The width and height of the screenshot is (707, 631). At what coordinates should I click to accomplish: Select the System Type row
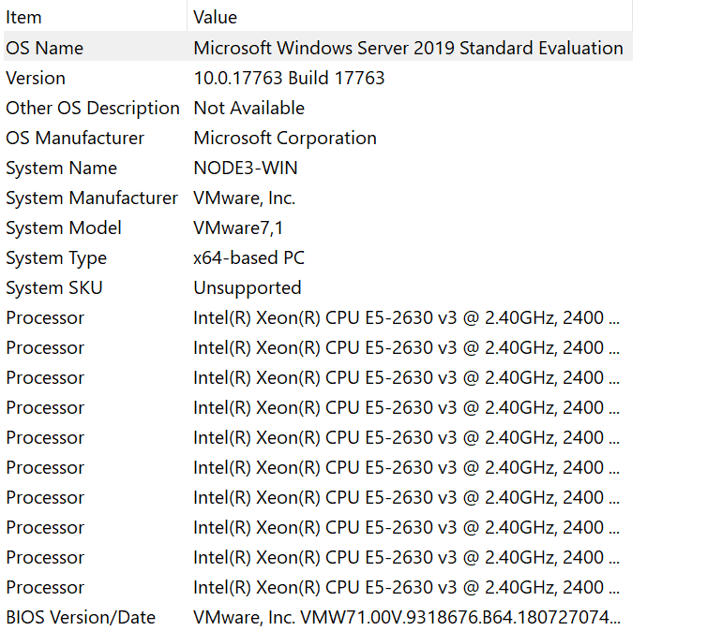[x=318, y=257]
